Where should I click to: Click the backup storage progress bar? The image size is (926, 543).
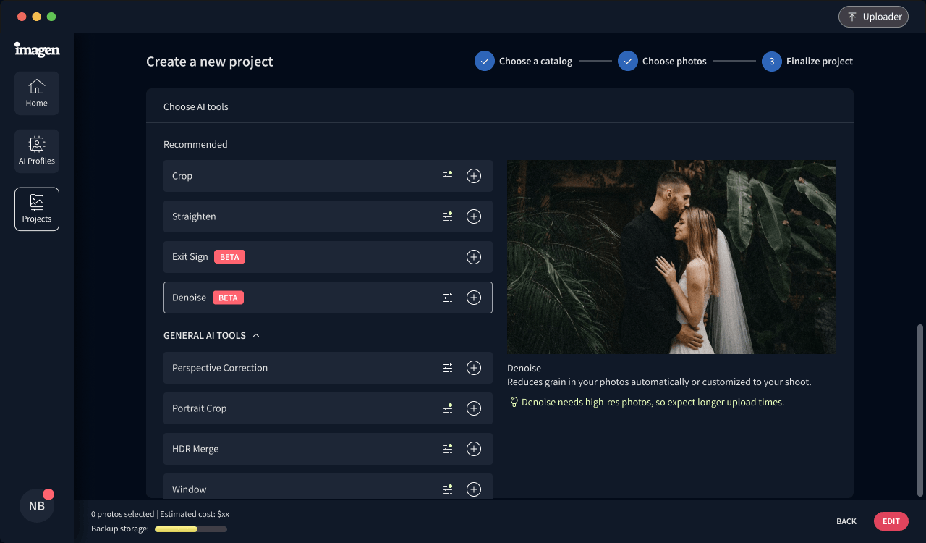click(191, 529)
